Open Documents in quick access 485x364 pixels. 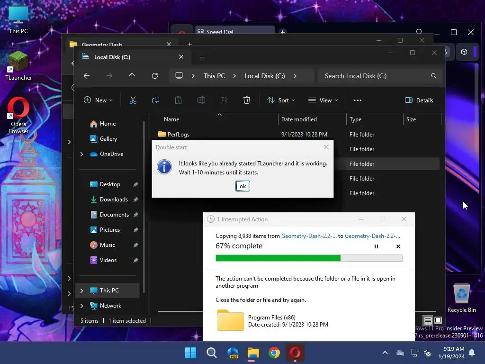114,215
